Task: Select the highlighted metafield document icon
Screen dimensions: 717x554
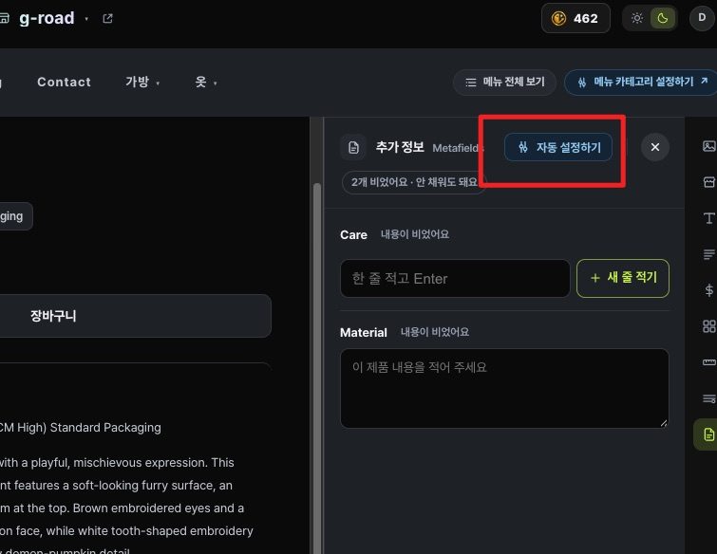Action: pos(708,434)
